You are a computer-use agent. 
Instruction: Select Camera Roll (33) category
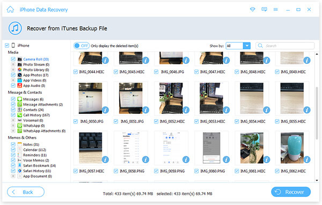(x=36, y=59)
